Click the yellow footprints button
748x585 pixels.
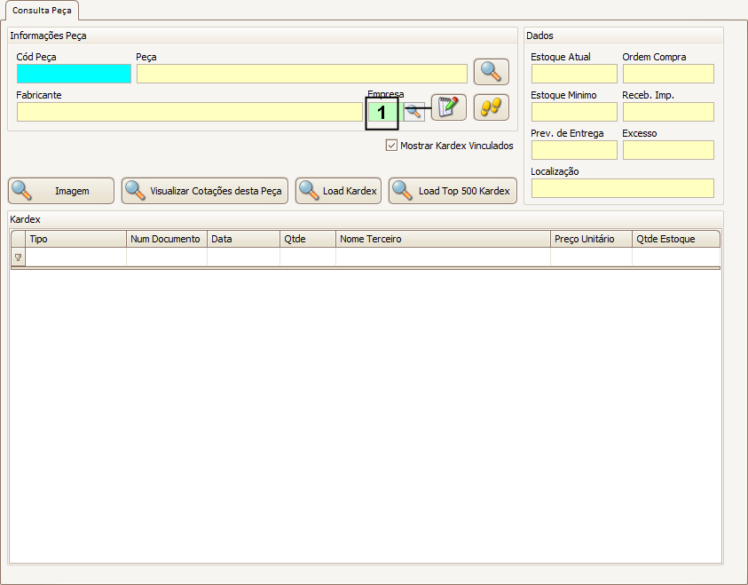491,107
